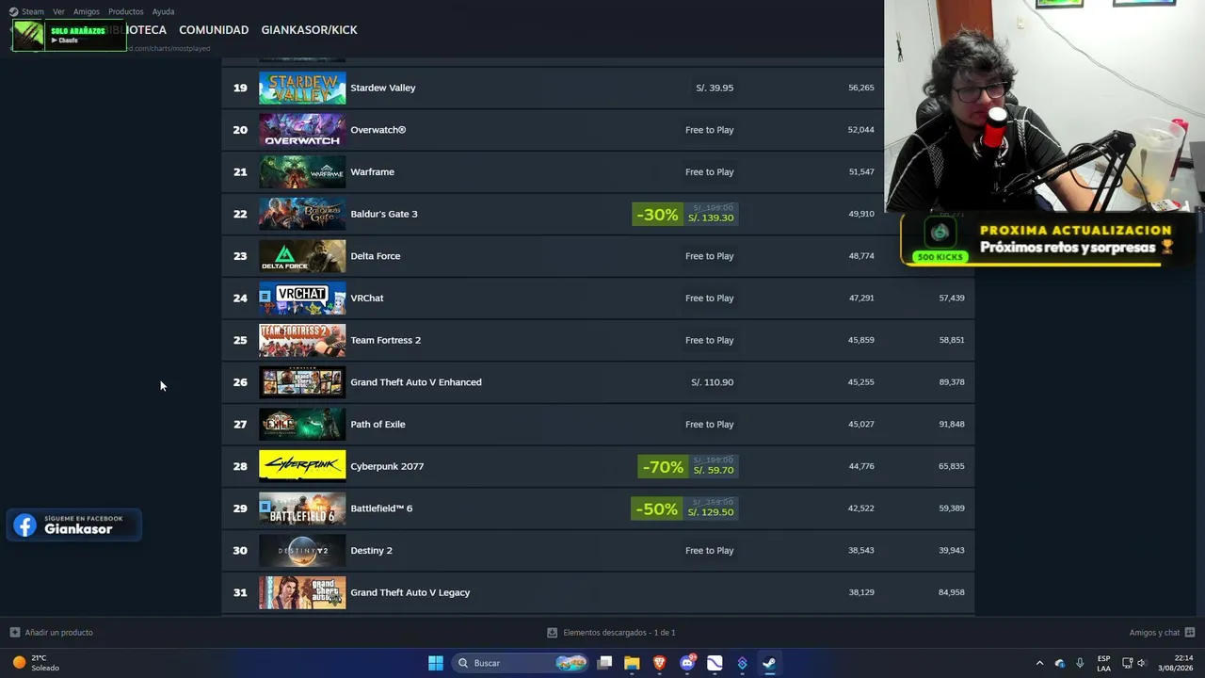
Task: Select the Destiny 2 title text
Action: [371, 550]
